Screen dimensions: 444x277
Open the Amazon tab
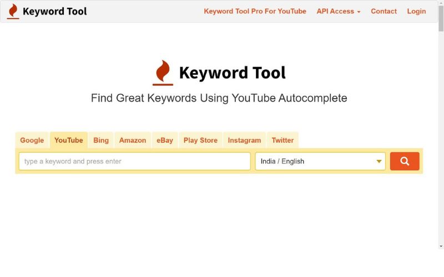pyautogui.click(x=133, y=140)
